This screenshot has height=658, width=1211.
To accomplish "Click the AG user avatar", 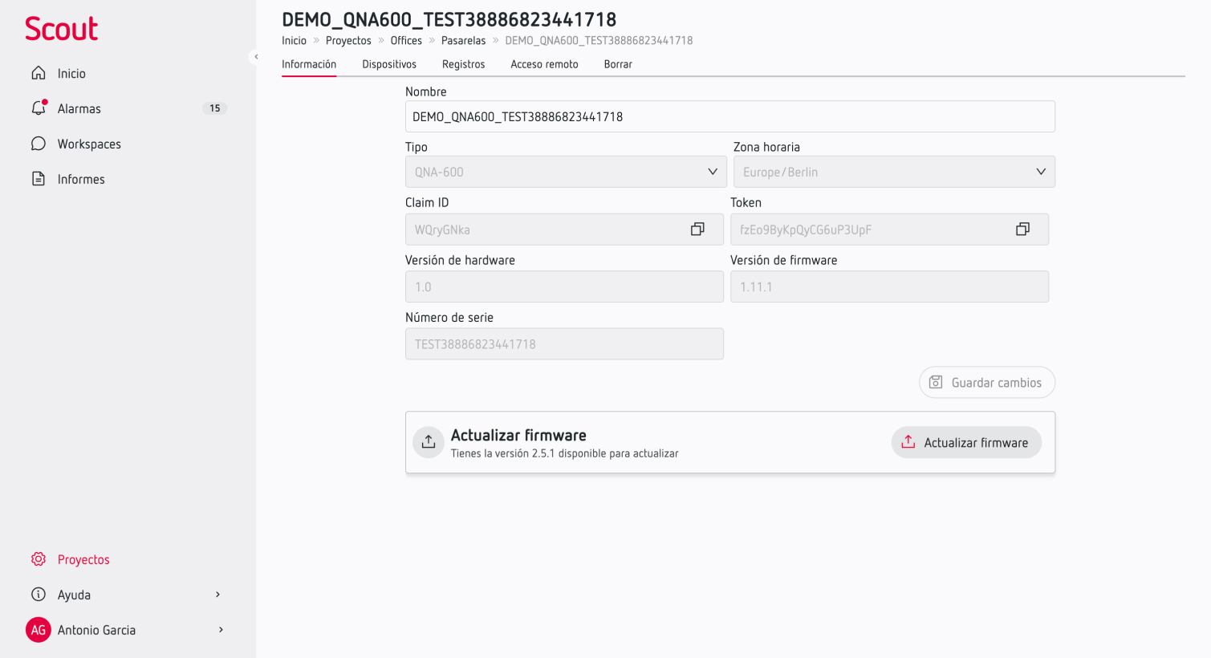I will coord(39,630).
